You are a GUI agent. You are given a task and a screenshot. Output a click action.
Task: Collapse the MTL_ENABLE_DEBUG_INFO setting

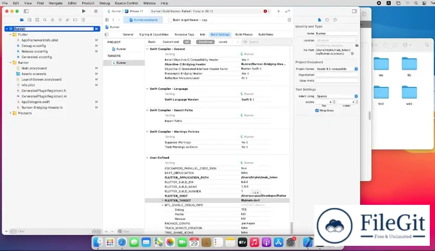point(162,205)
